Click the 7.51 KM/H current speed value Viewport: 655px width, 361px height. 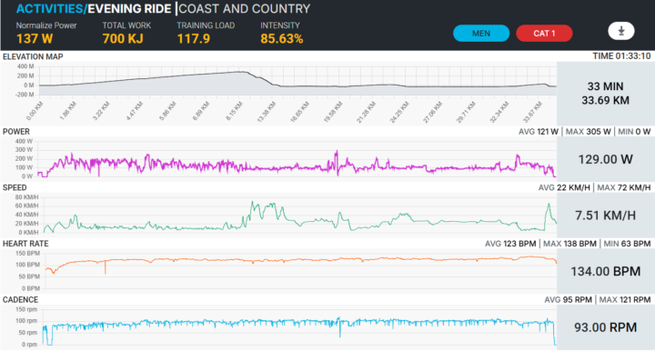click(x=605, y=216)
